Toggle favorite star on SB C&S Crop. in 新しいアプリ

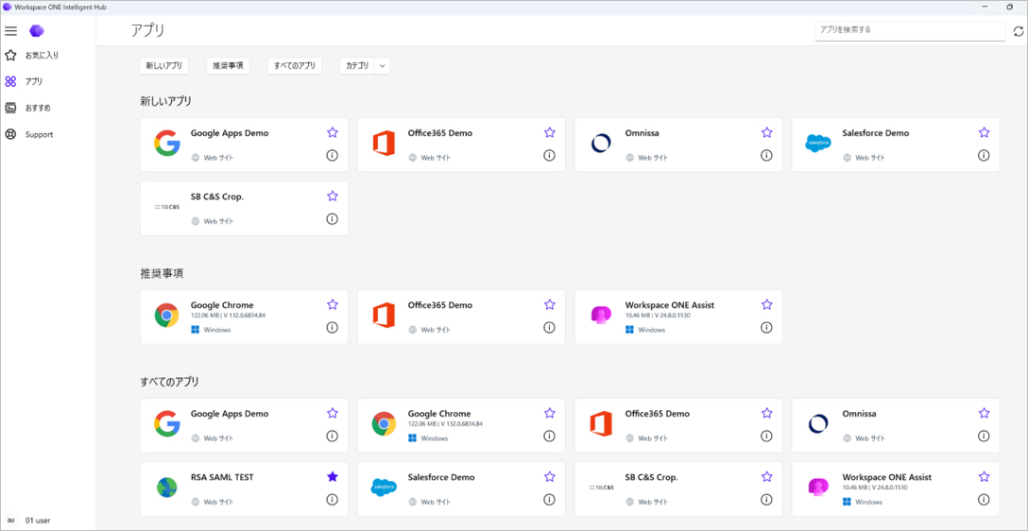tap(333, 196)
